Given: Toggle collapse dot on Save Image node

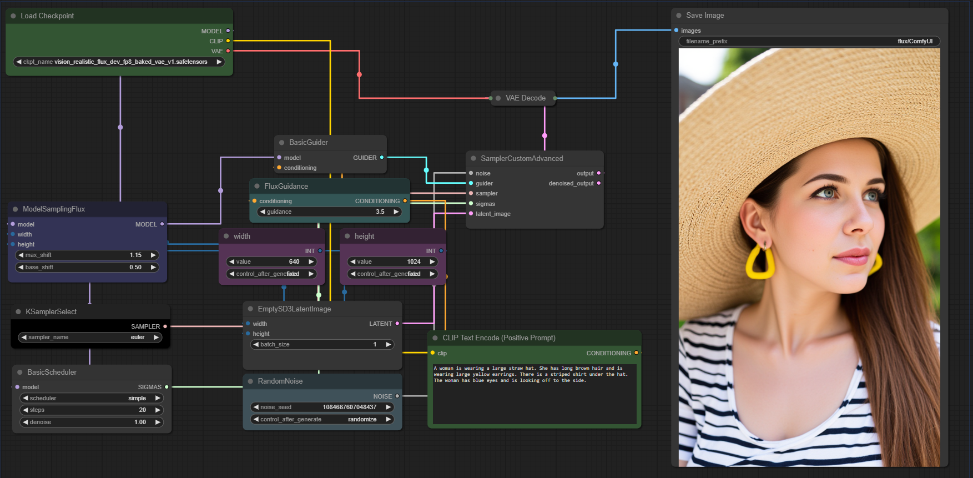Looking at the screenshot, I should 679,16.
